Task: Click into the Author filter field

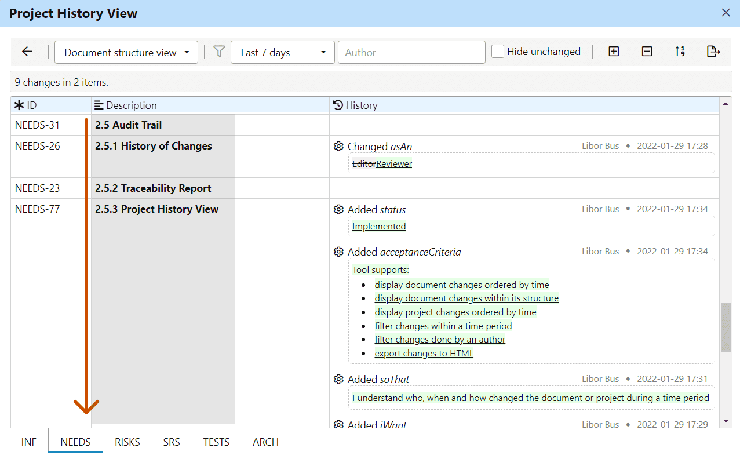Action: point(411,52)
